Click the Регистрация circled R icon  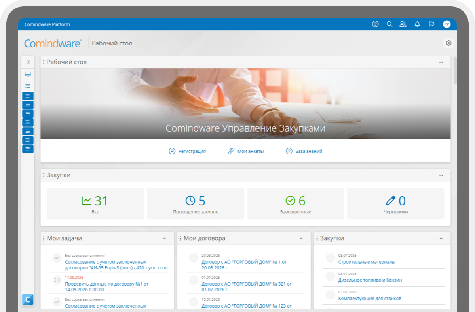click(172, 151)
